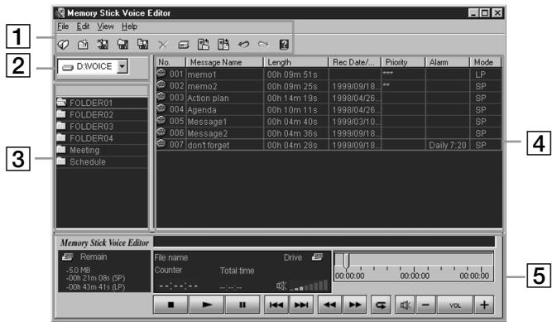The image size is (552, 322).
Task: Select the Message1 row
Action: click(x=329, y=122)
